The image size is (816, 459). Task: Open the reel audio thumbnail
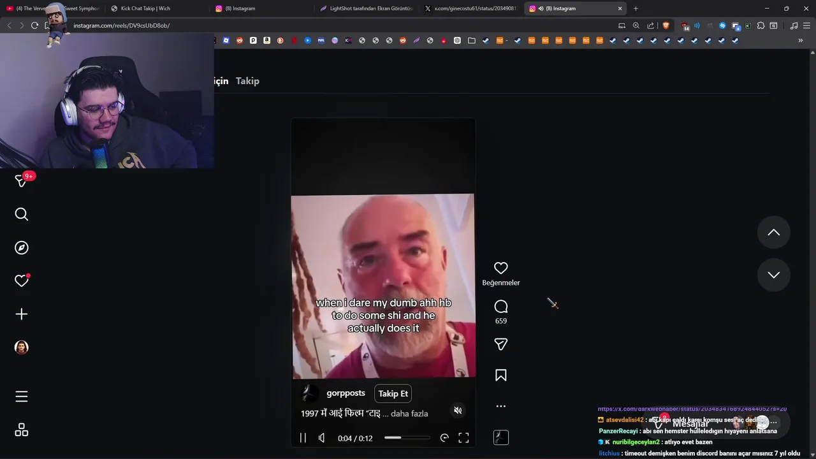(x=501, y=437)
